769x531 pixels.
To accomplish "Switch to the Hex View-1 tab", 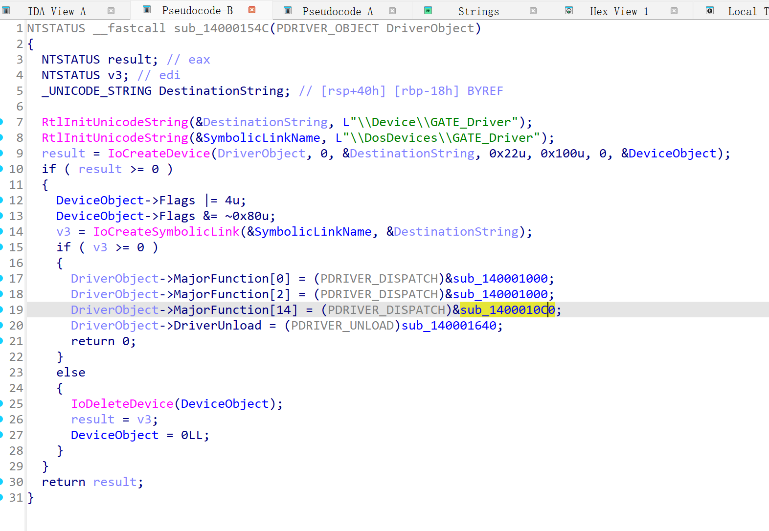I will pyautogui.click(x=619, y=11).
